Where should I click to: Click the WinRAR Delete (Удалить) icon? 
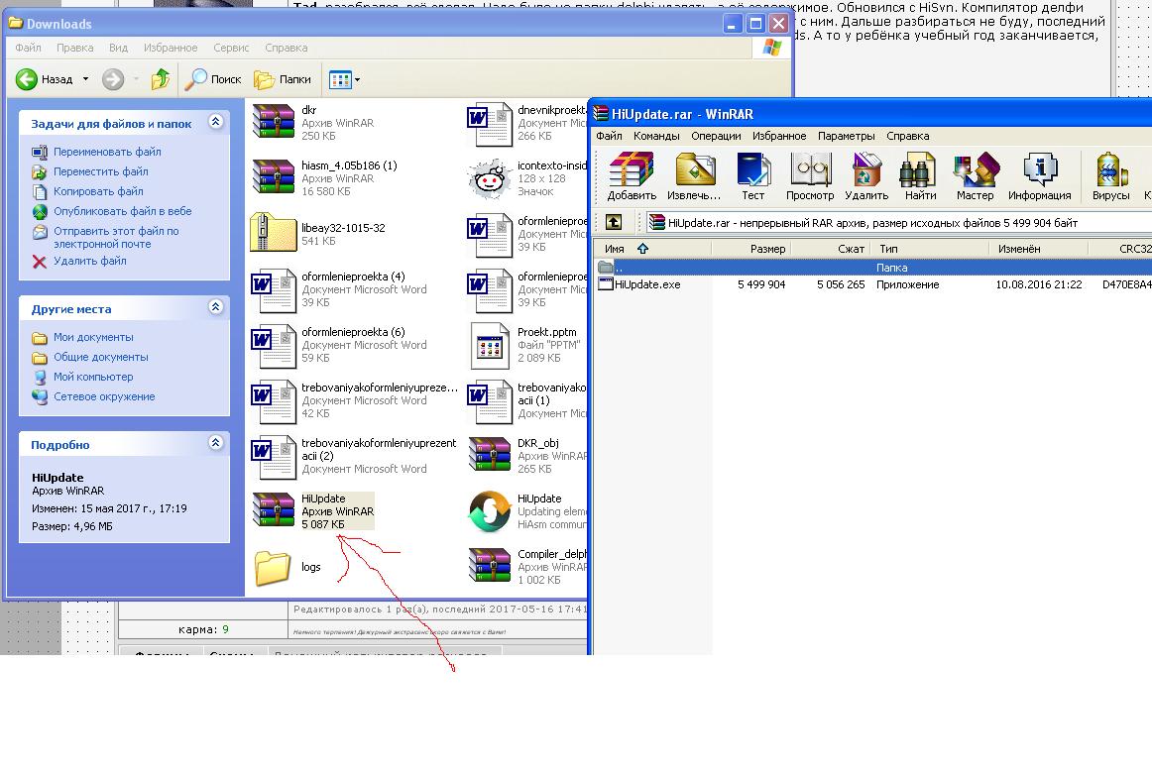866,176
